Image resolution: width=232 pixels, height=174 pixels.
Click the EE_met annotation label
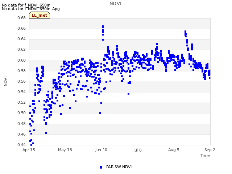click(x=40, y=15)
